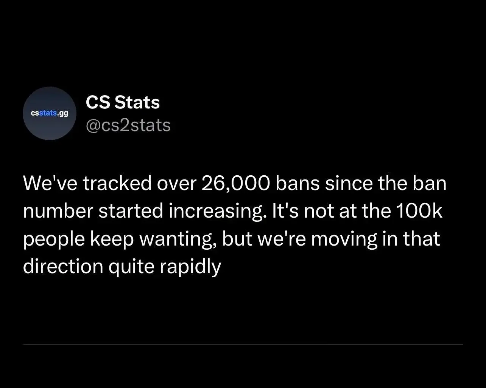Image resolution: width=486 pixels, height=388 pixels.
Task: Open the @cs2stats handle link
Action: [x=128, y=125]
